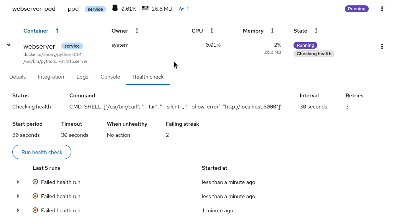The height and width of the screenshot is (220, 394).
Task: Select the Health check tab
Action: pyautogui.click(x=148, y=77)
